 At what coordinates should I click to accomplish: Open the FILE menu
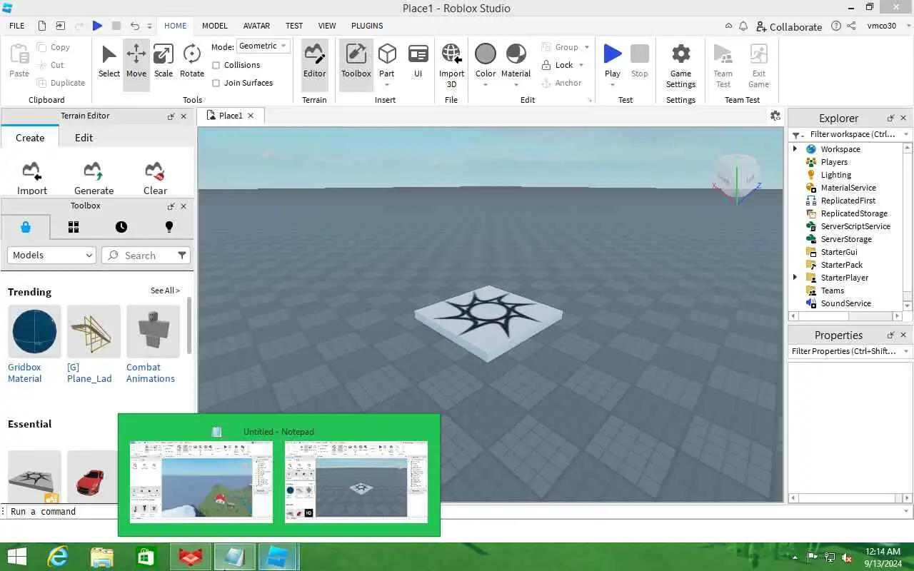pyautogui.click(x=17, y=26)
